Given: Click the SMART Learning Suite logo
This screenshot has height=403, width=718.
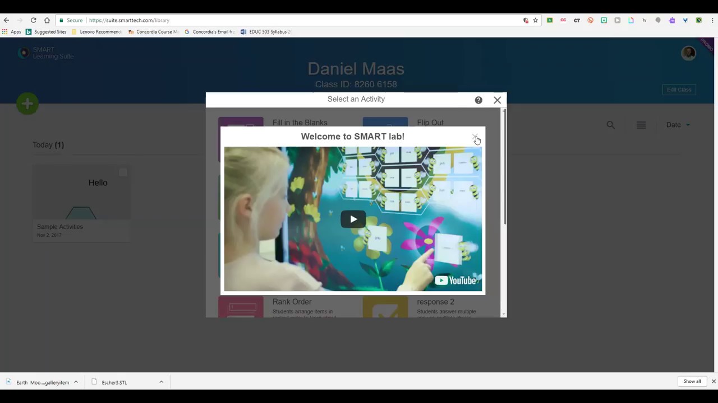Looking at the screenshot, I should (46, 53).
